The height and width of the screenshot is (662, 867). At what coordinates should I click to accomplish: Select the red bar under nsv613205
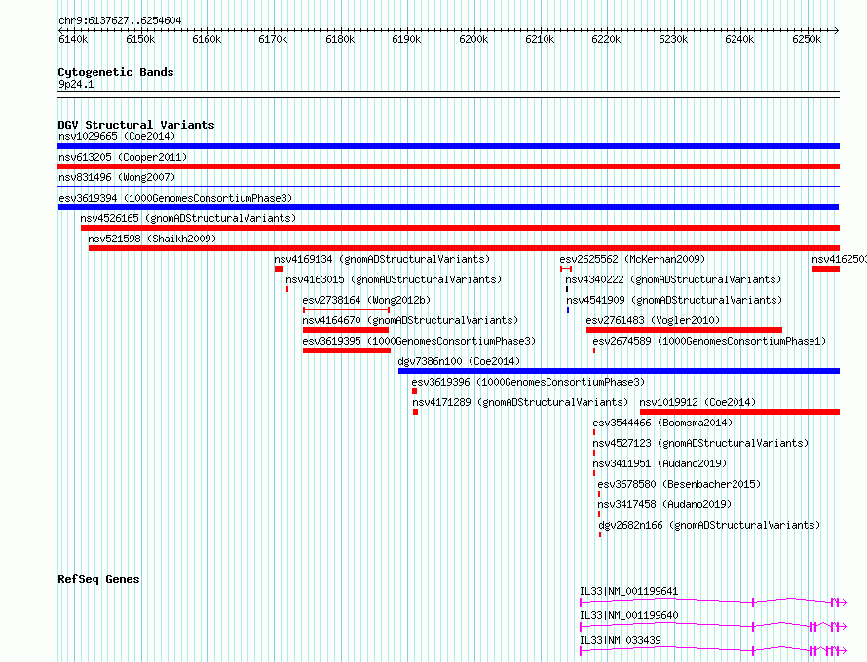point(448,166)
